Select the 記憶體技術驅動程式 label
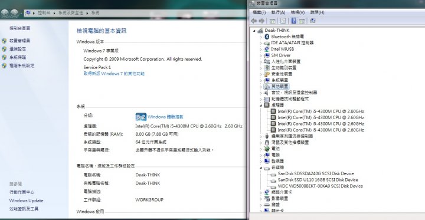Screen dimensions: 425x220 click(x=290, y=99)
